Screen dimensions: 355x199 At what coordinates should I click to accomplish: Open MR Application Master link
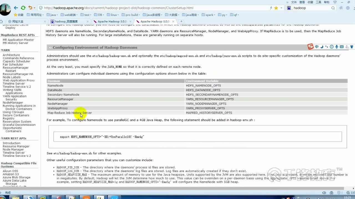18,40
